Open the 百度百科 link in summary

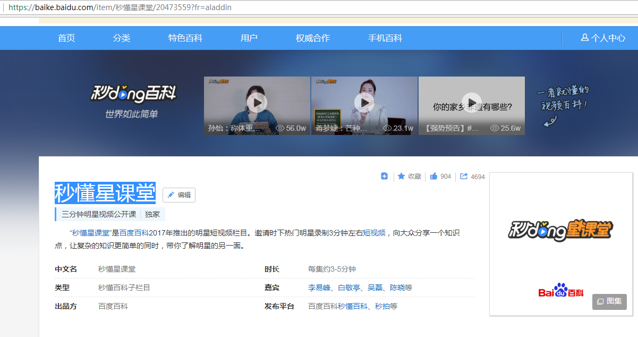coord(134,233)
